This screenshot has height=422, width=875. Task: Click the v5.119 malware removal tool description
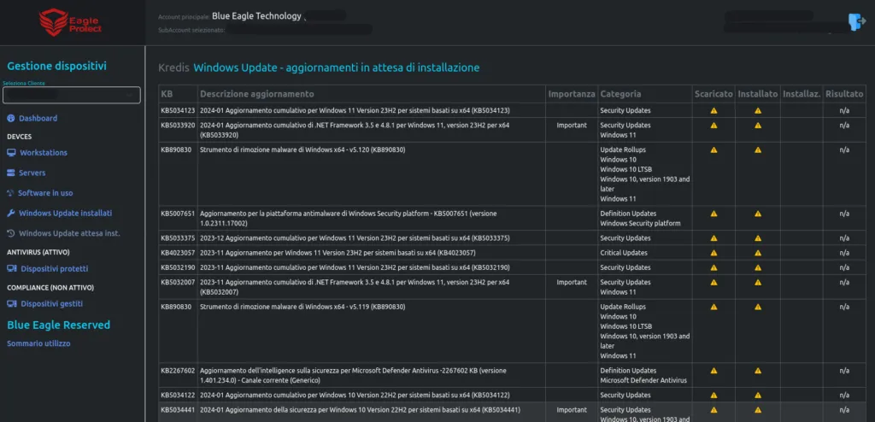coord(302,307)
